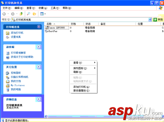Open the 获得关于打印的帮助 link
The image size is (164, 122).
pyautogui.click(x=22, y=57)
